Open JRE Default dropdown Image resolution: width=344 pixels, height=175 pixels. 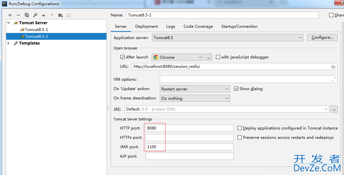click(227, 109)
